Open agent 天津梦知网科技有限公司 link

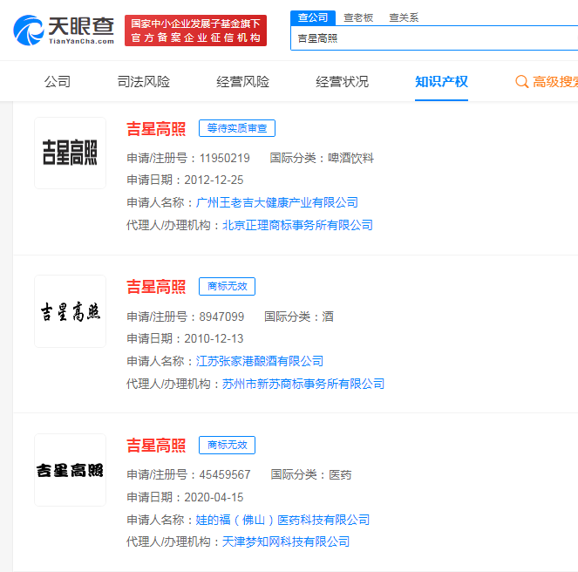click(286, 542)
